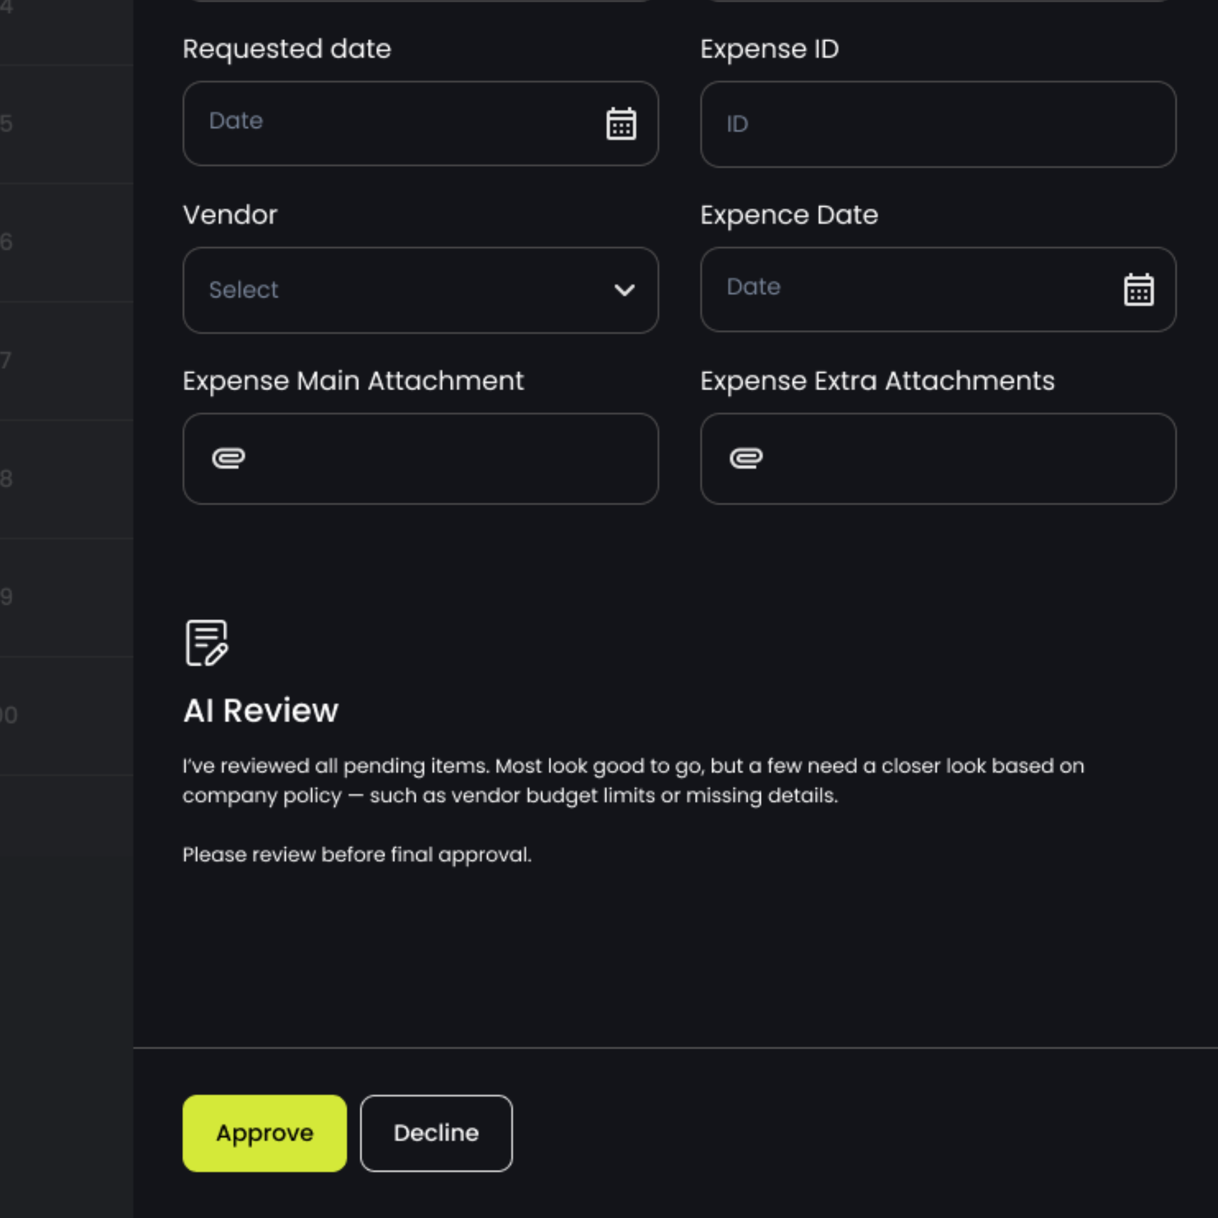Click the AI Review note-and-pencil icon
Screen dimensions: 1218x1218
pyautogui.click(x=206, y=642)
